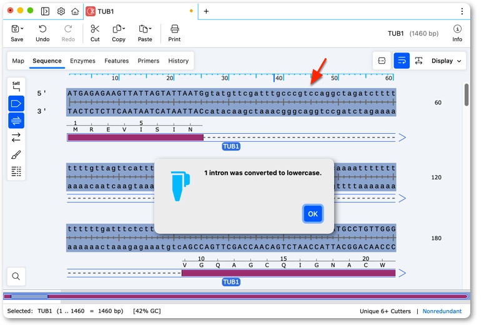Image resolution: width=494 pixels, height=325 pixels.
Task: Paste from the clipboard
Action: tap(145, 32)
